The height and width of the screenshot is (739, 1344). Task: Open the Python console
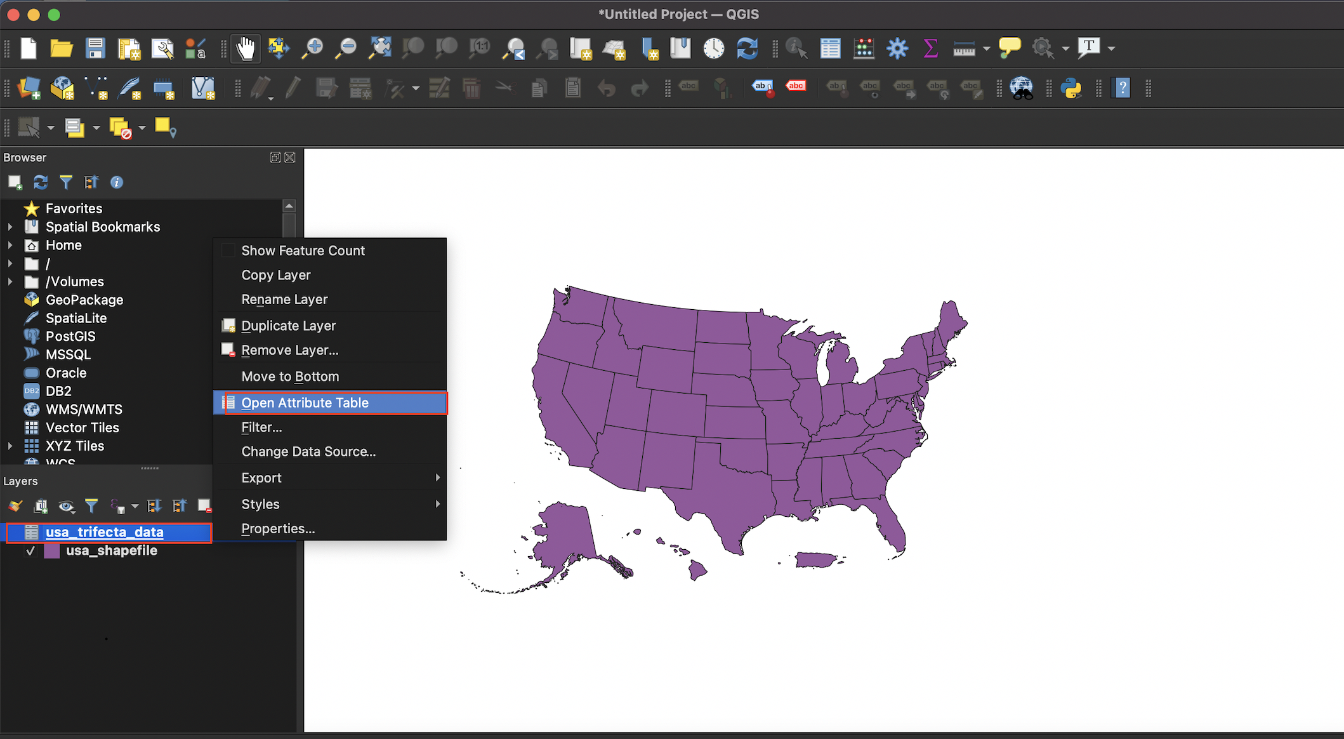(x=1072, y=88)
